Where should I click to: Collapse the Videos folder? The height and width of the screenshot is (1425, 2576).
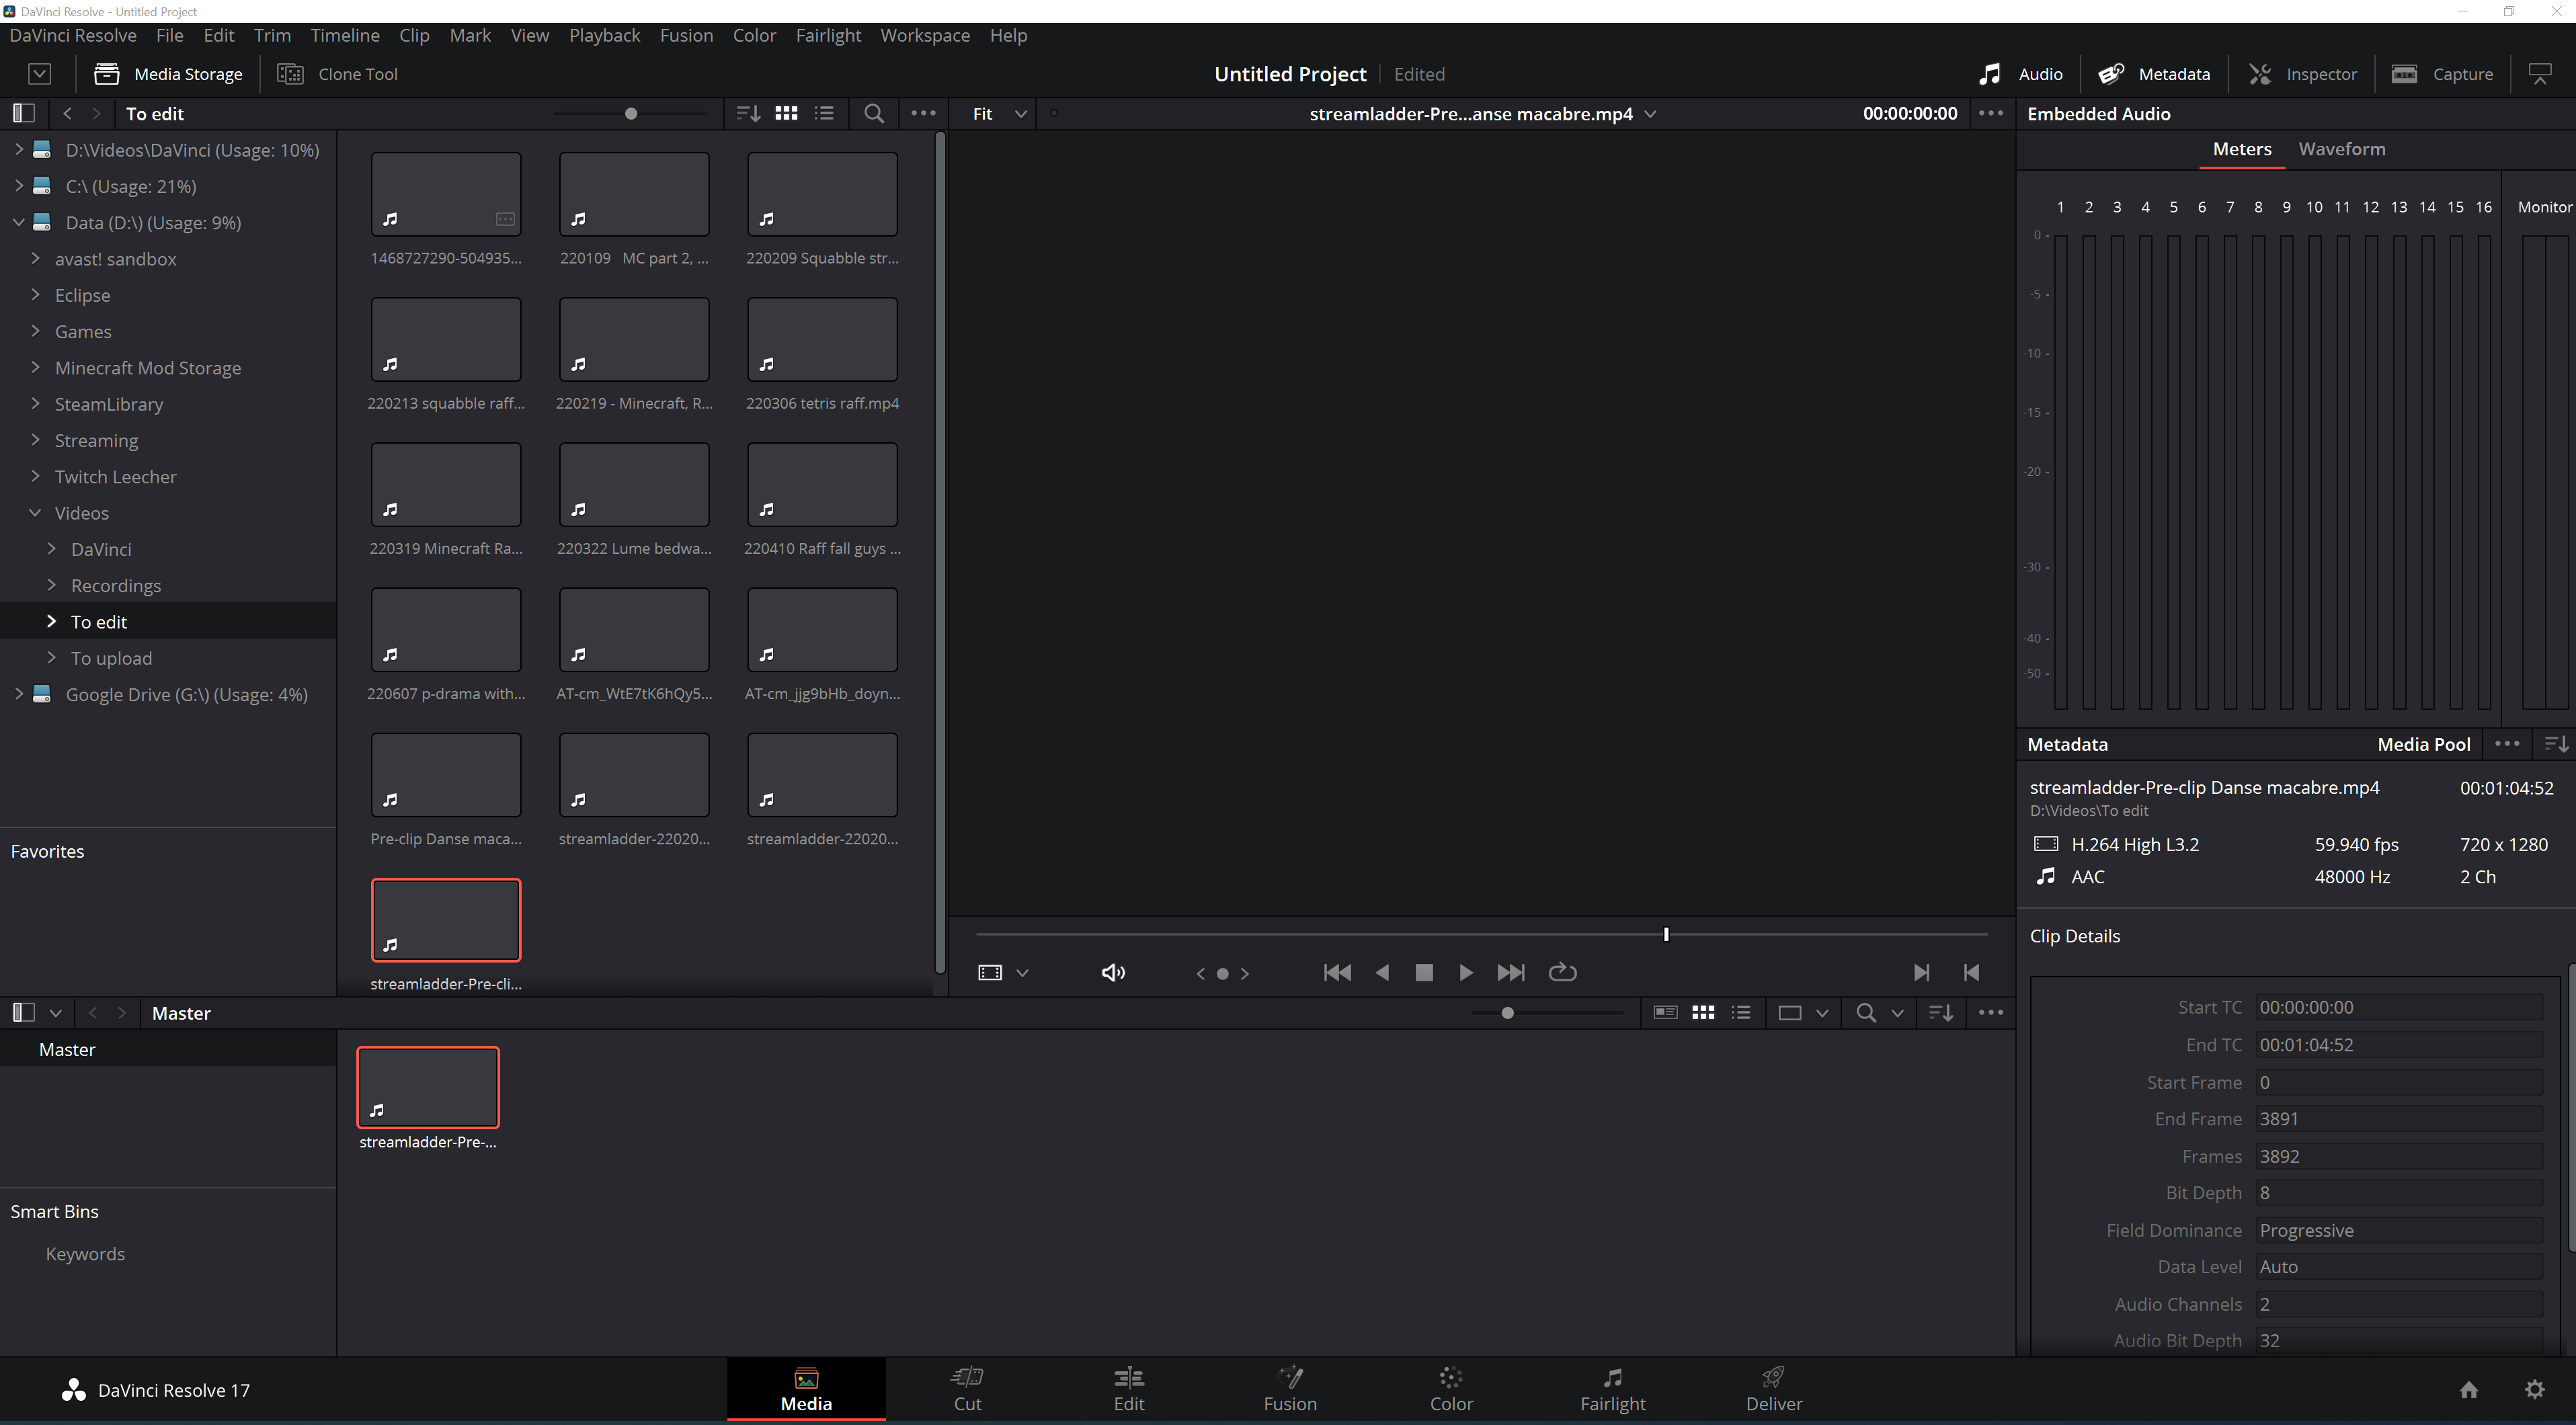pos(35,513)
